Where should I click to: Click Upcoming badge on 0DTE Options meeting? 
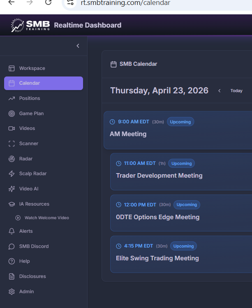(187, 205)
